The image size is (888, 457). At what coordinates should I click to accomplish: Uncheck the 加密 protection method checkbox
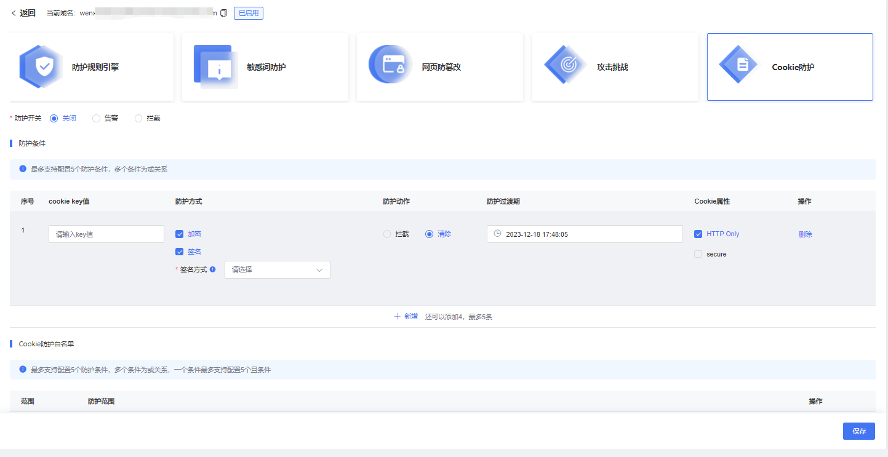click(x=180, y=234)
